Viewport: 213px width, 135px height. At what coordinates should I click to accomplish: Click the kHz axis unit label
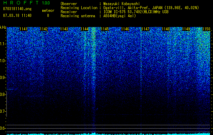click(3, 27)
